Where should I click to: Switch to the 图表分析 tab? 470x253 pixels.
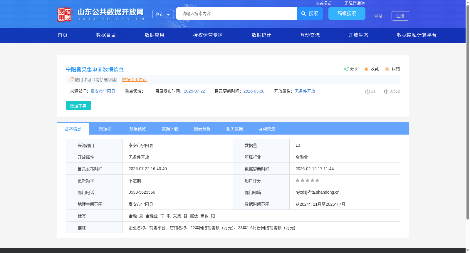(x=202, y=129)
